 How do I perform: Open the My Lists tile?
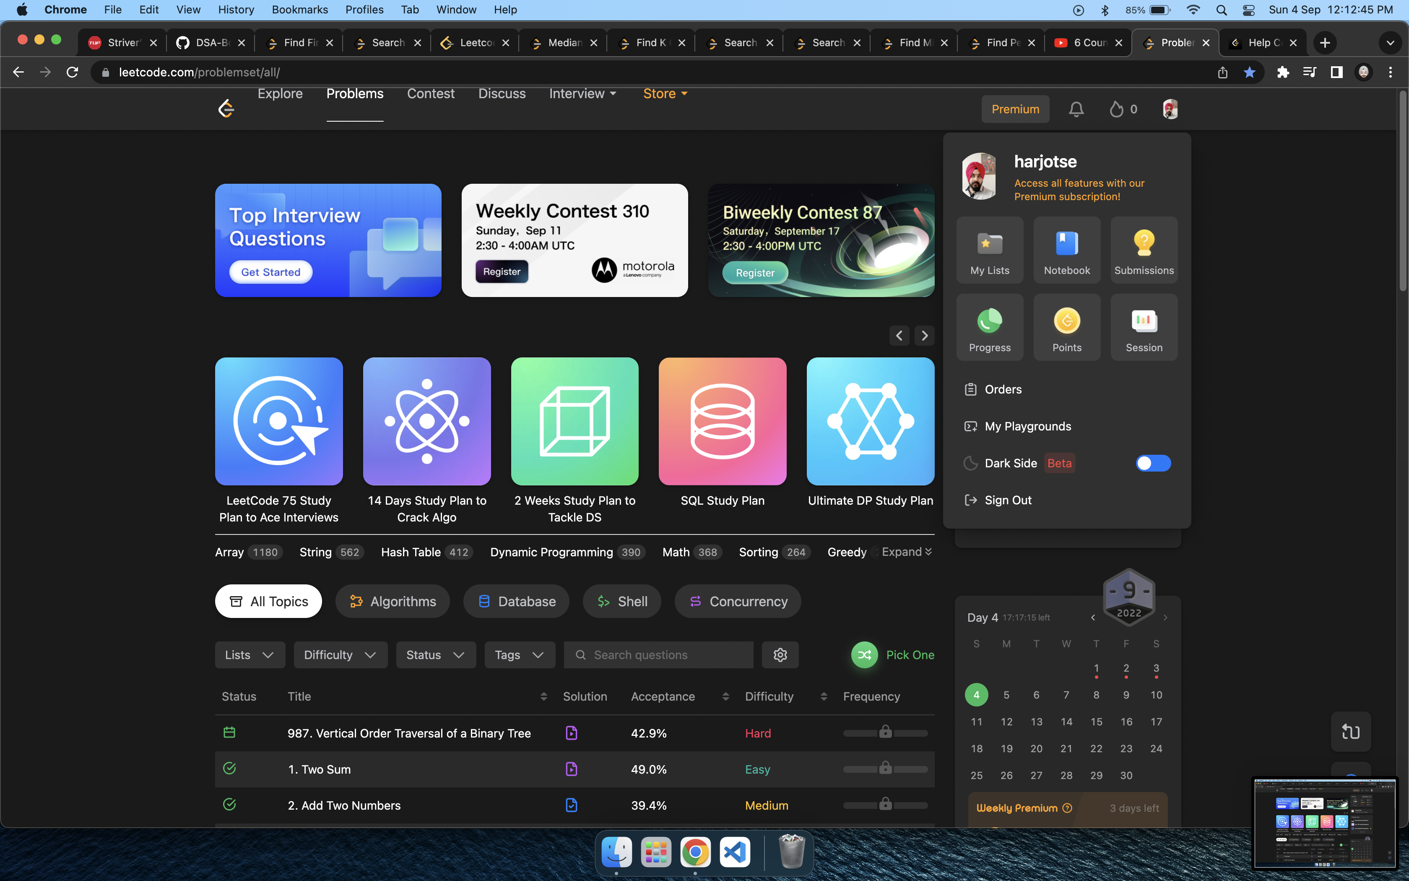(x=990, y=250)
